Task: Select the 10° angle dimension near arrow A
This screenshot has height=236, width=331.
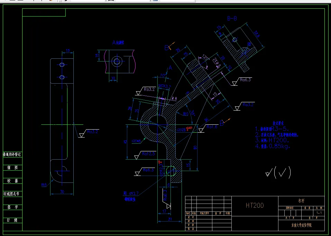Action: click(x=163, y=76)
